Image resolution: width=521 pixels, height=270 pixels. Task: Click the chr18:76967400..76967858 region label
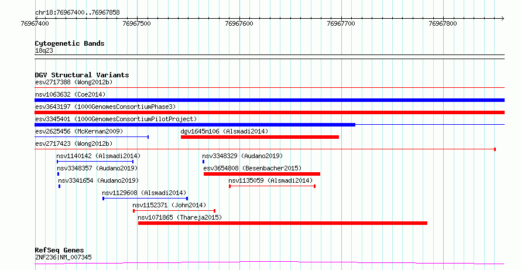coord(77,13)
